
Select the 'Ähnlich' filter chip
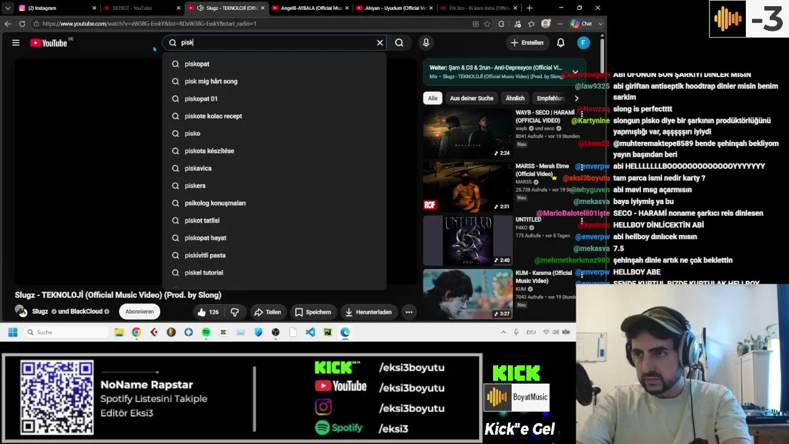point(515,98)
